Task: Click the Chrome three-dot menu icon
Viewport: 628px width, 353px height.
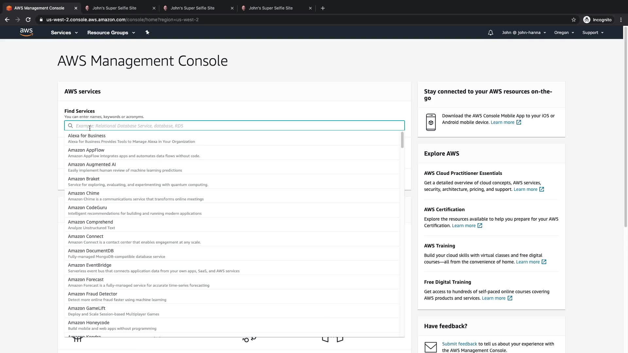Action: pos(621,20)
